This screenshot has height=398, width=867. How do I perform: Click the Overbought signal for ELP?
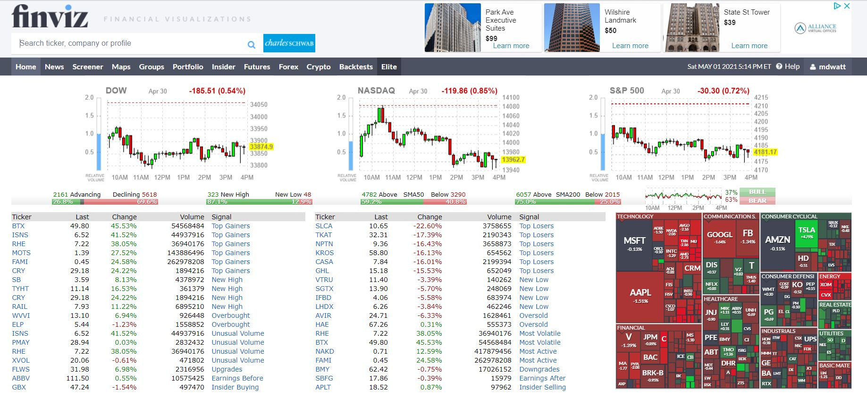pyautogui.click(x=231, y=324)
